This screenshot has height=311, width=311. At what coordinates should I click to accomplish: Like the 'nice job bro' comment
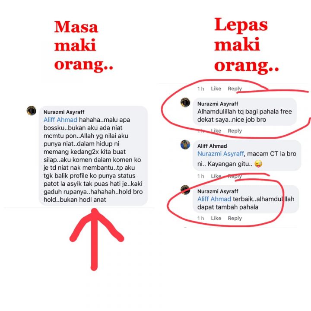(216, 131)
